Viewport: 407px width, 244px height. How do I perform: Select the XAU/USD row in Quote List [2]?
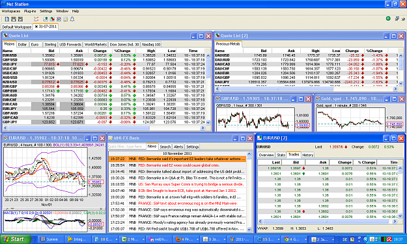306,55
